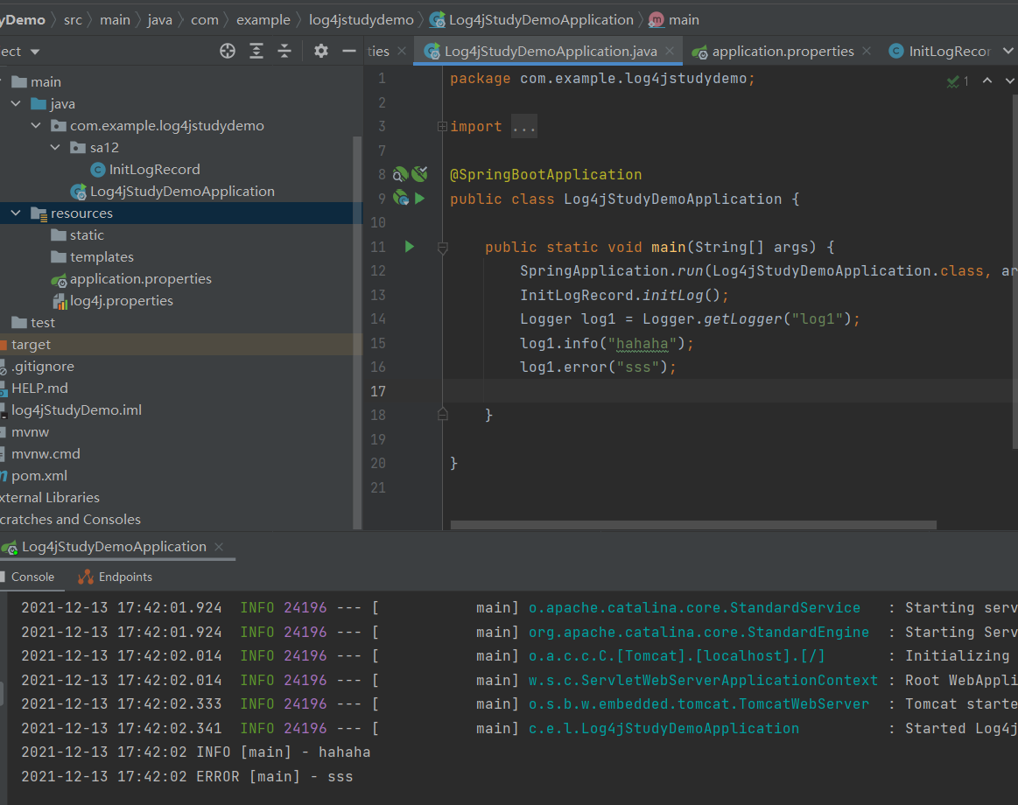
Task: Click 'log4jstudydemo' breadcrumb
Action: [x=361, y=20]
